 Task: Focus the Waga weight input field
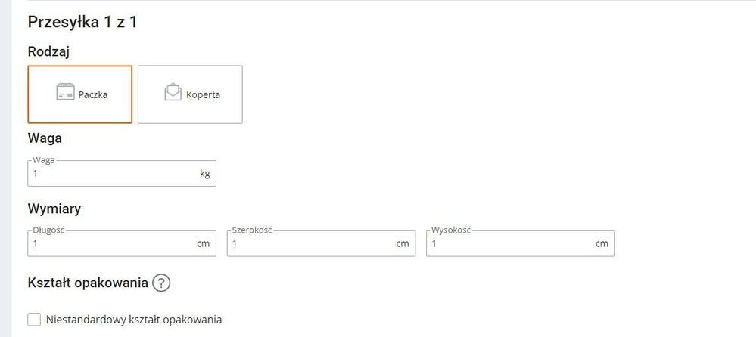[110, 174]
